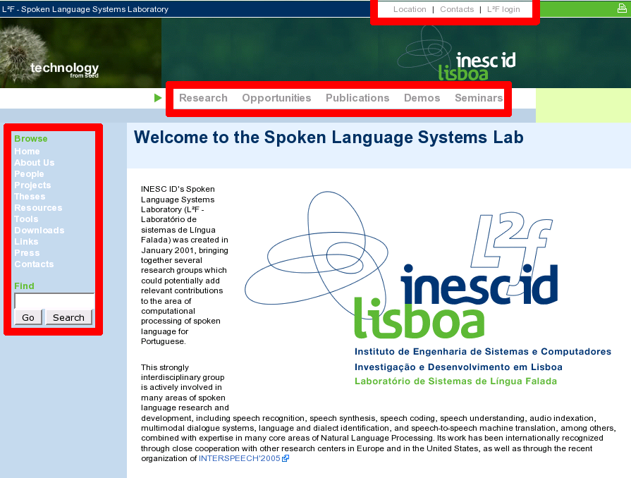This screenshot has height=478, width=631.
Task: Click the L²F - Spoken Language Systems Laboratory title
Action: tap(85, 9)
